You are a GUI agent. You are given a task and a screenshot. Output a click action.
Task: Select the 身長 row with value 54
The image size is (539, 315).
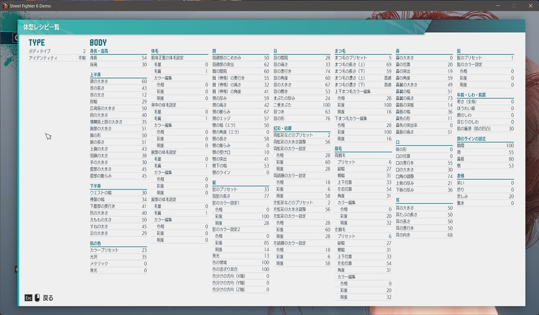[118, 58]
